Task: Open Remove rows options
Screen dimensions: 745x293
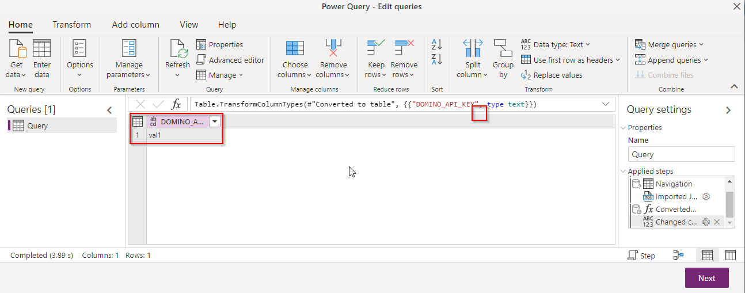Action: [x=404, y=60]
